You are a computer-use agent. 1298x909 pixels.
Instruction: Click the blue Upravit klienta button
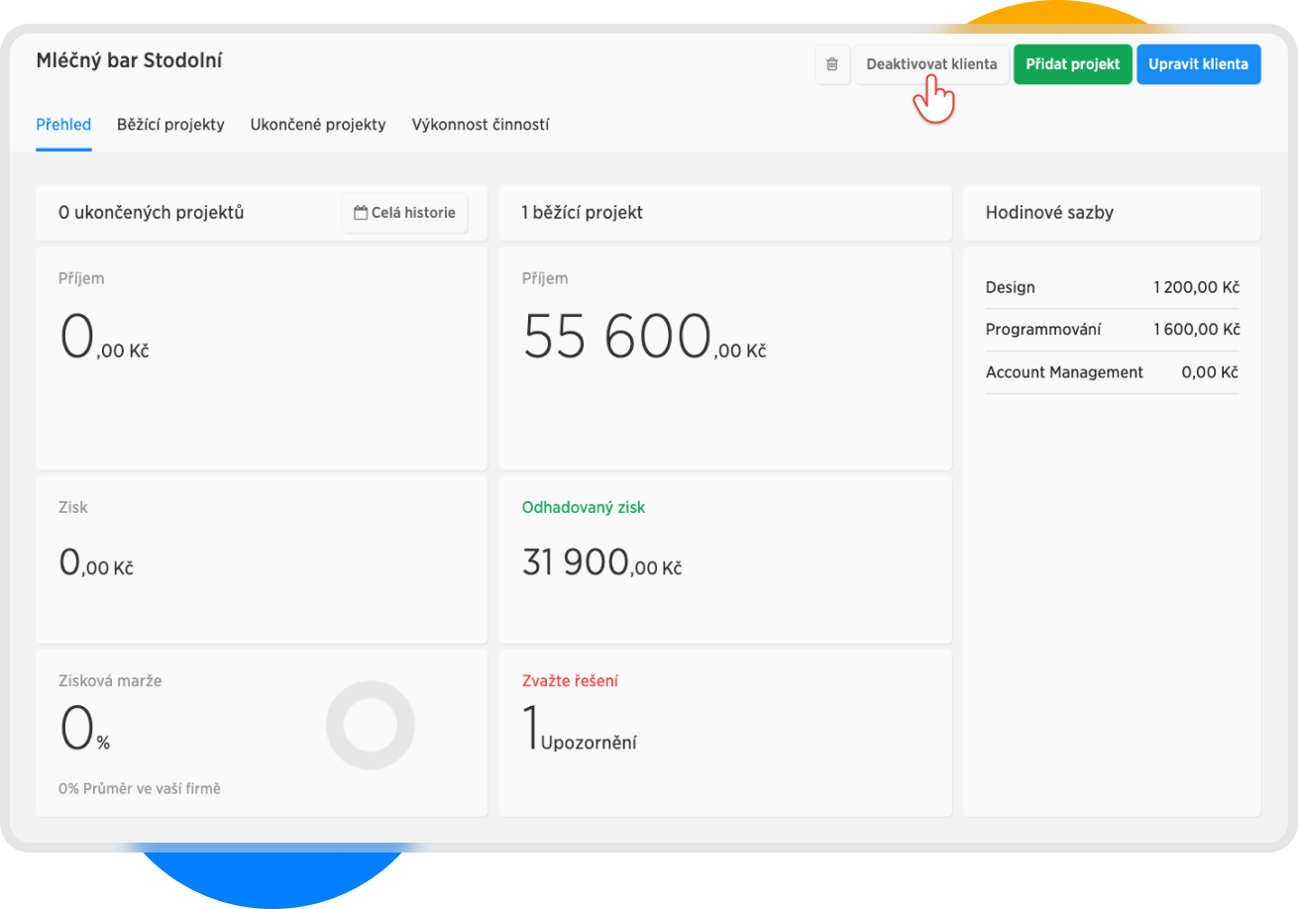point(1198,64)
